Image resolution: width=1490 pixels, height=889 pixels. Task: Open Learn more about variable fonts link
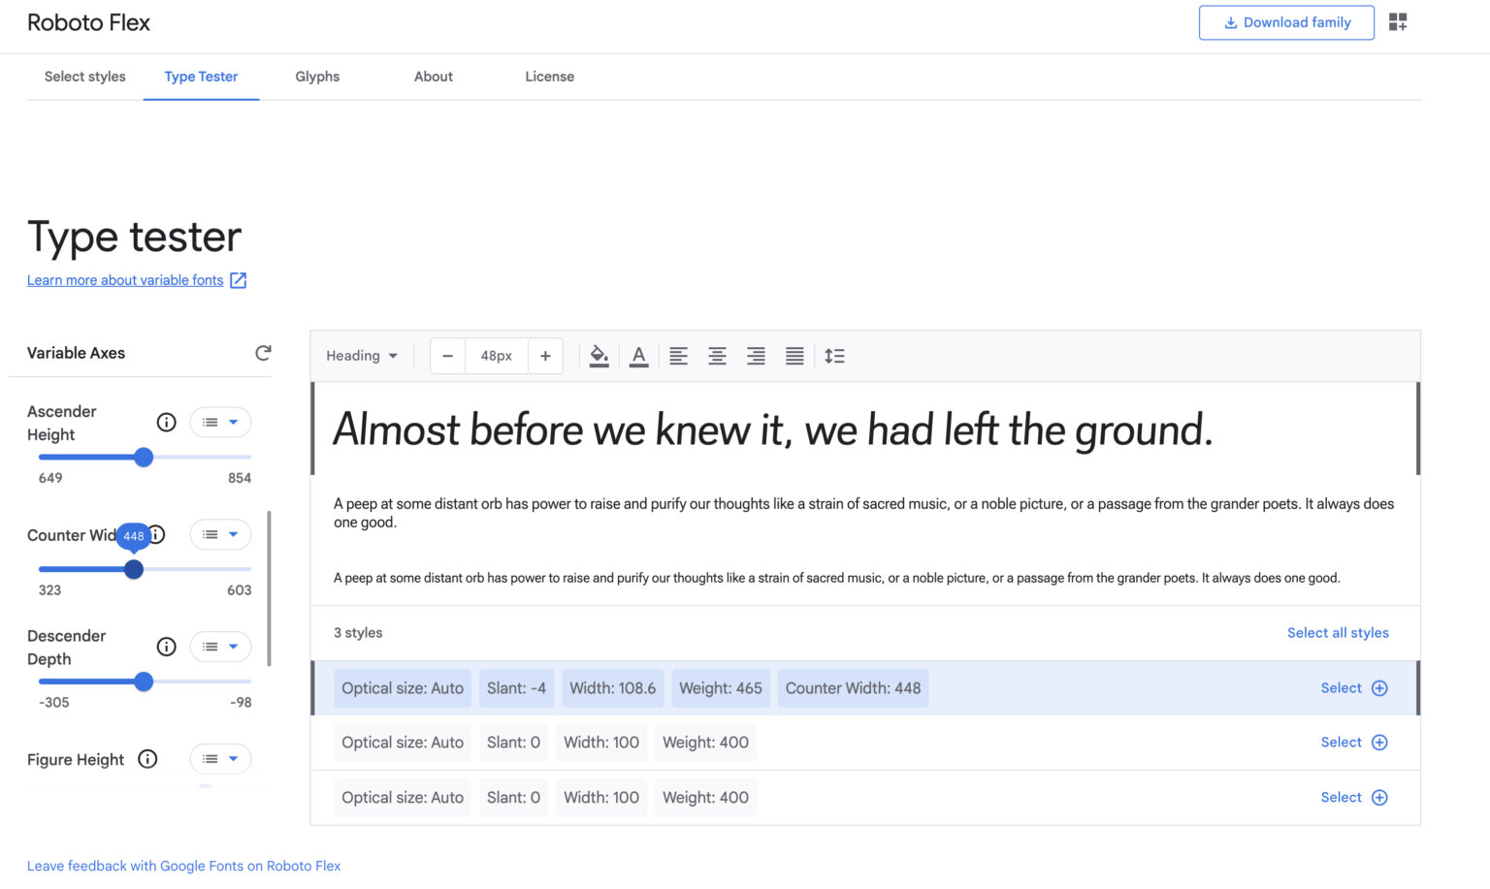tap(125, 280)
